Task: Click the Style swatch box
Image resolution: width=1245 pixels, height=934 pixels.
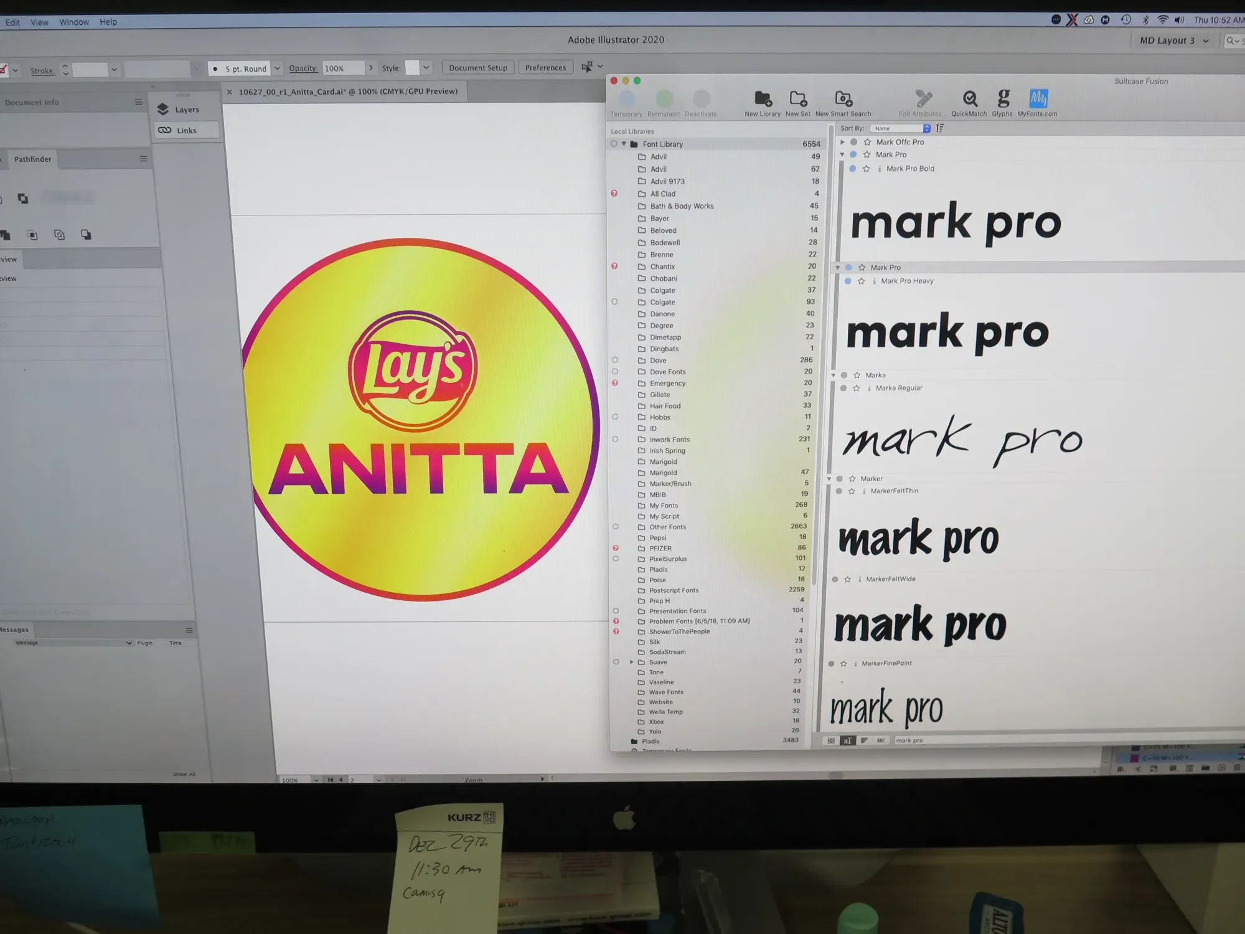Action: pyautogui.click(x=412, y=67)
